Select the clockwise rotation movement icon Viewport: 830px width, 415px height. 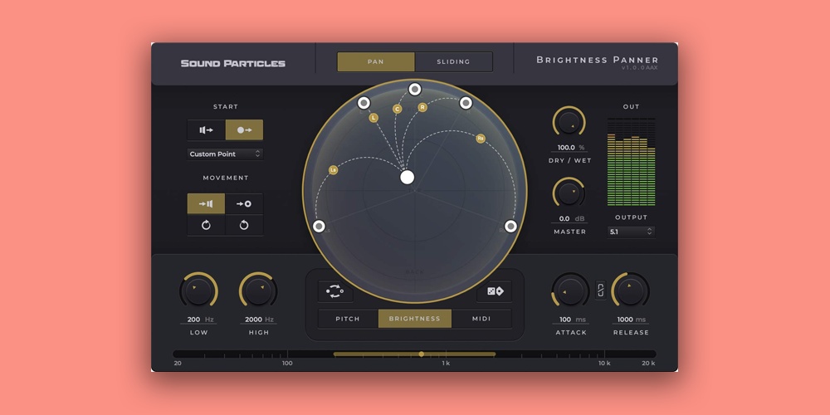point(206,226)
